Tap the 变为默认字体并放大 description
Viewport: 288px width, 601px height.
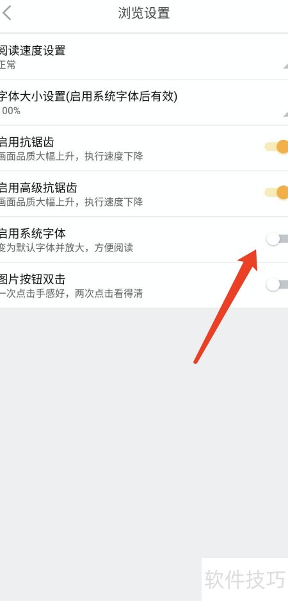pyautogui.click(x=67, y=248)
